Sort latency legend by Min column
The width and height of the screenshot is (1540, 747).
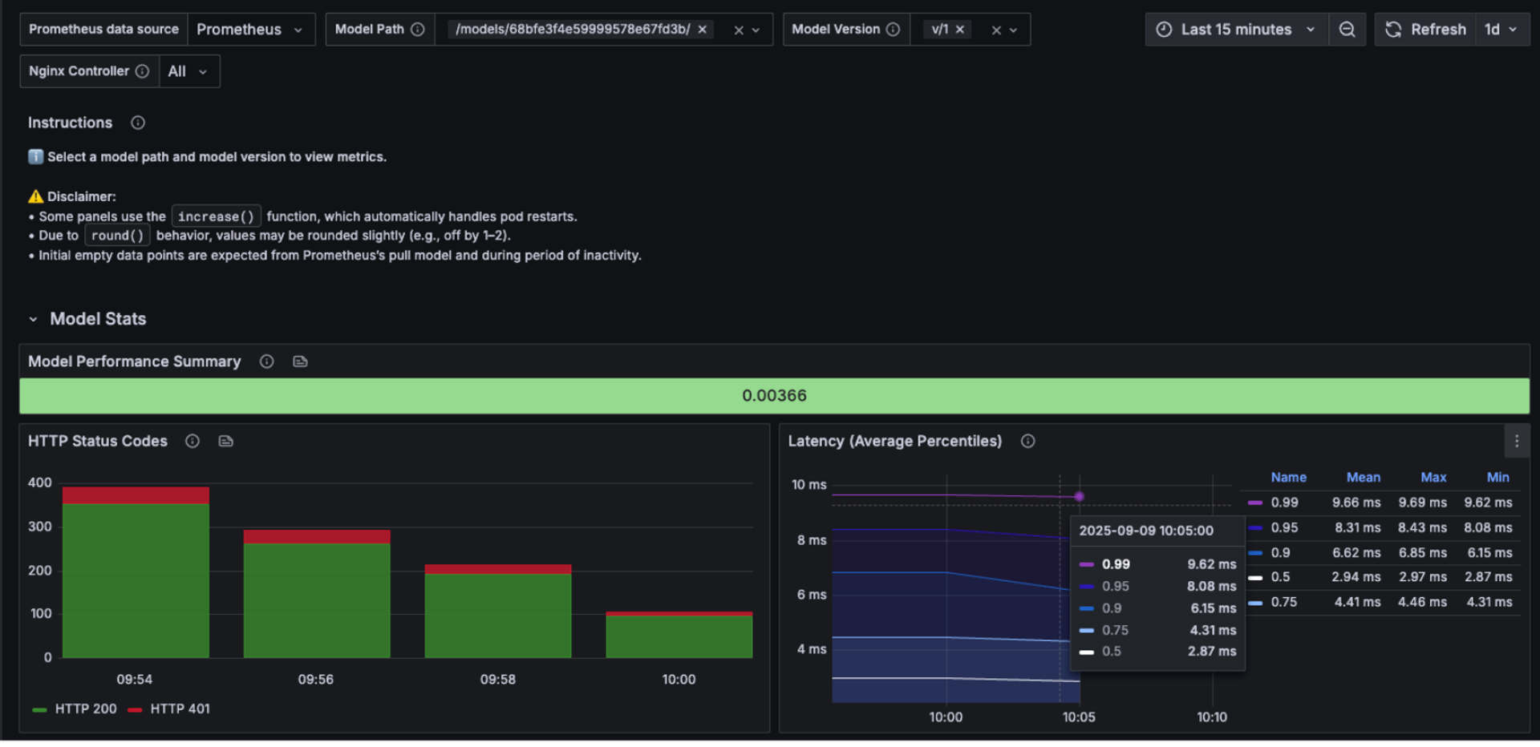[x=1497, y=478]
